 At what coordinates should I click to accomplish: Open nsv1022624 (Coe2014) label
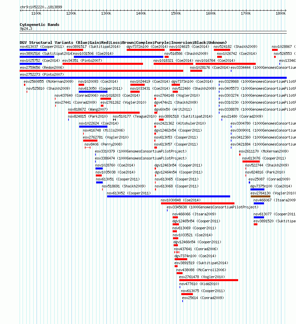point(99,123)
